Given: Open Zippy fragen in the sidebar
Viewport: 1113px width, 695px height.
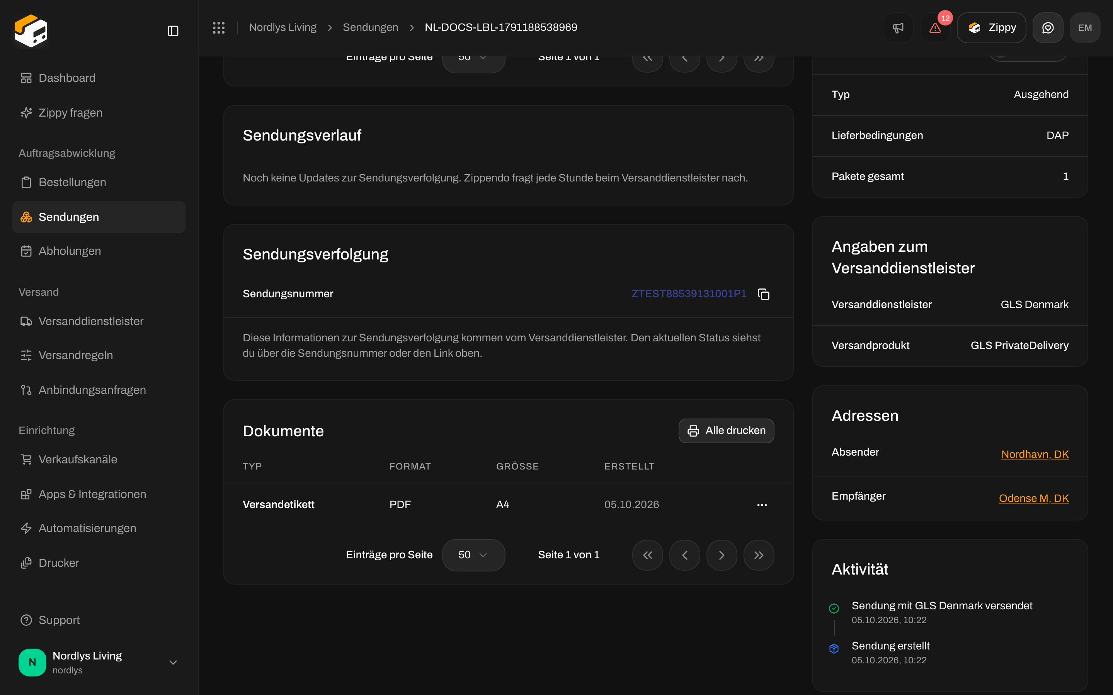Looking at the screenshot, I should (x=99, y=113).
